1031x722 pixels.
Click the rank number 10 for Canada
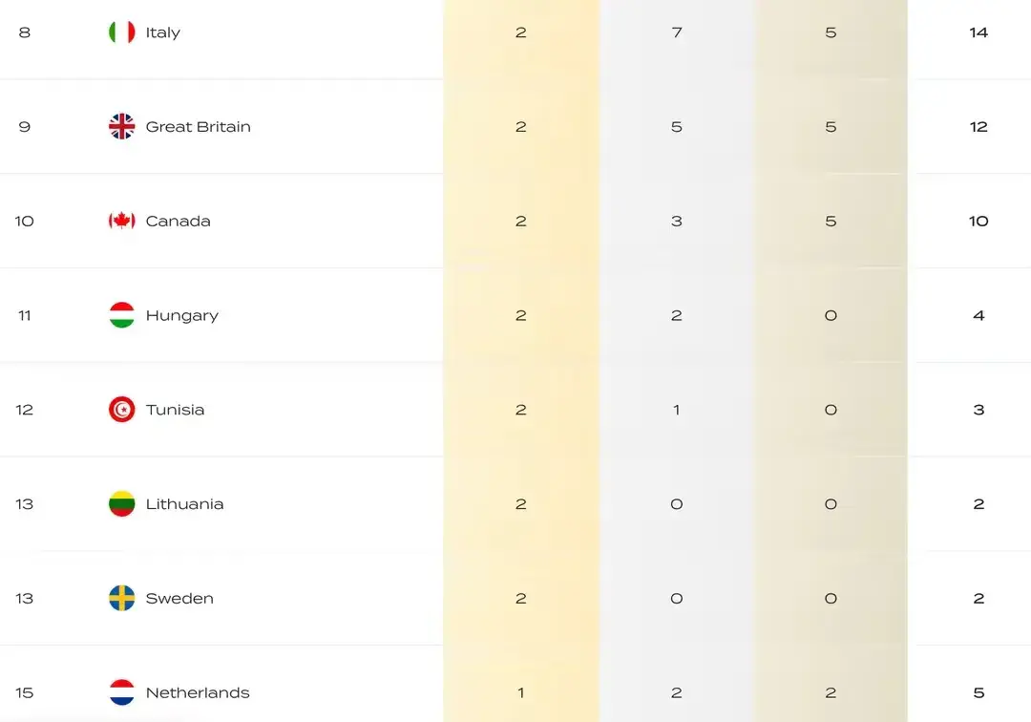(24, 222)
